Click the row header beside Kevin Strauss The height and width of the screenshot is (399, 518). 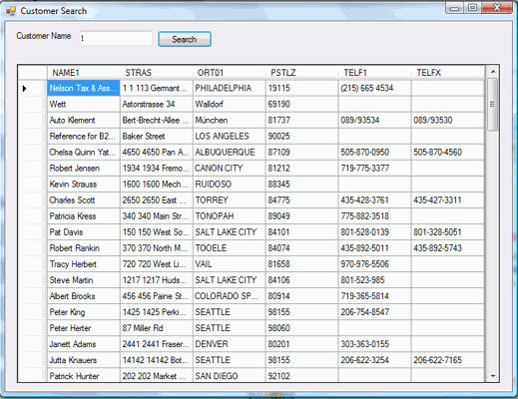tap(33, 185)
